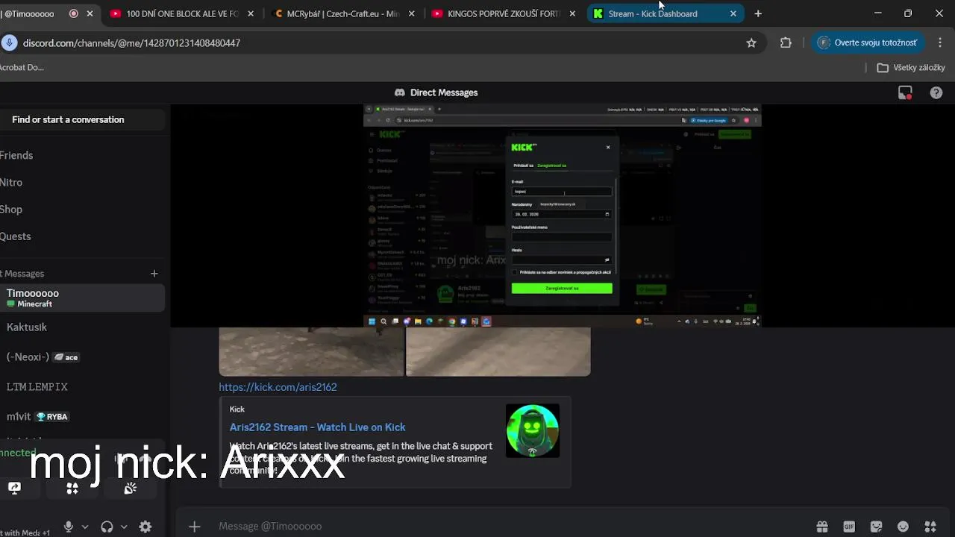Open Timoooooo direct message
This screenshot has width=955, height=537.
tap(81, 298)
